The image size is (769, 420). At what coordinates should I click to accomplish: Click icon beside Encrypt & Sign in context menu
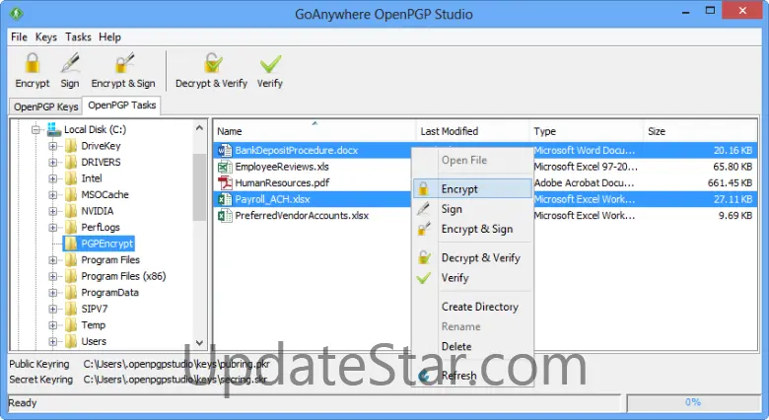coord(424,229)
